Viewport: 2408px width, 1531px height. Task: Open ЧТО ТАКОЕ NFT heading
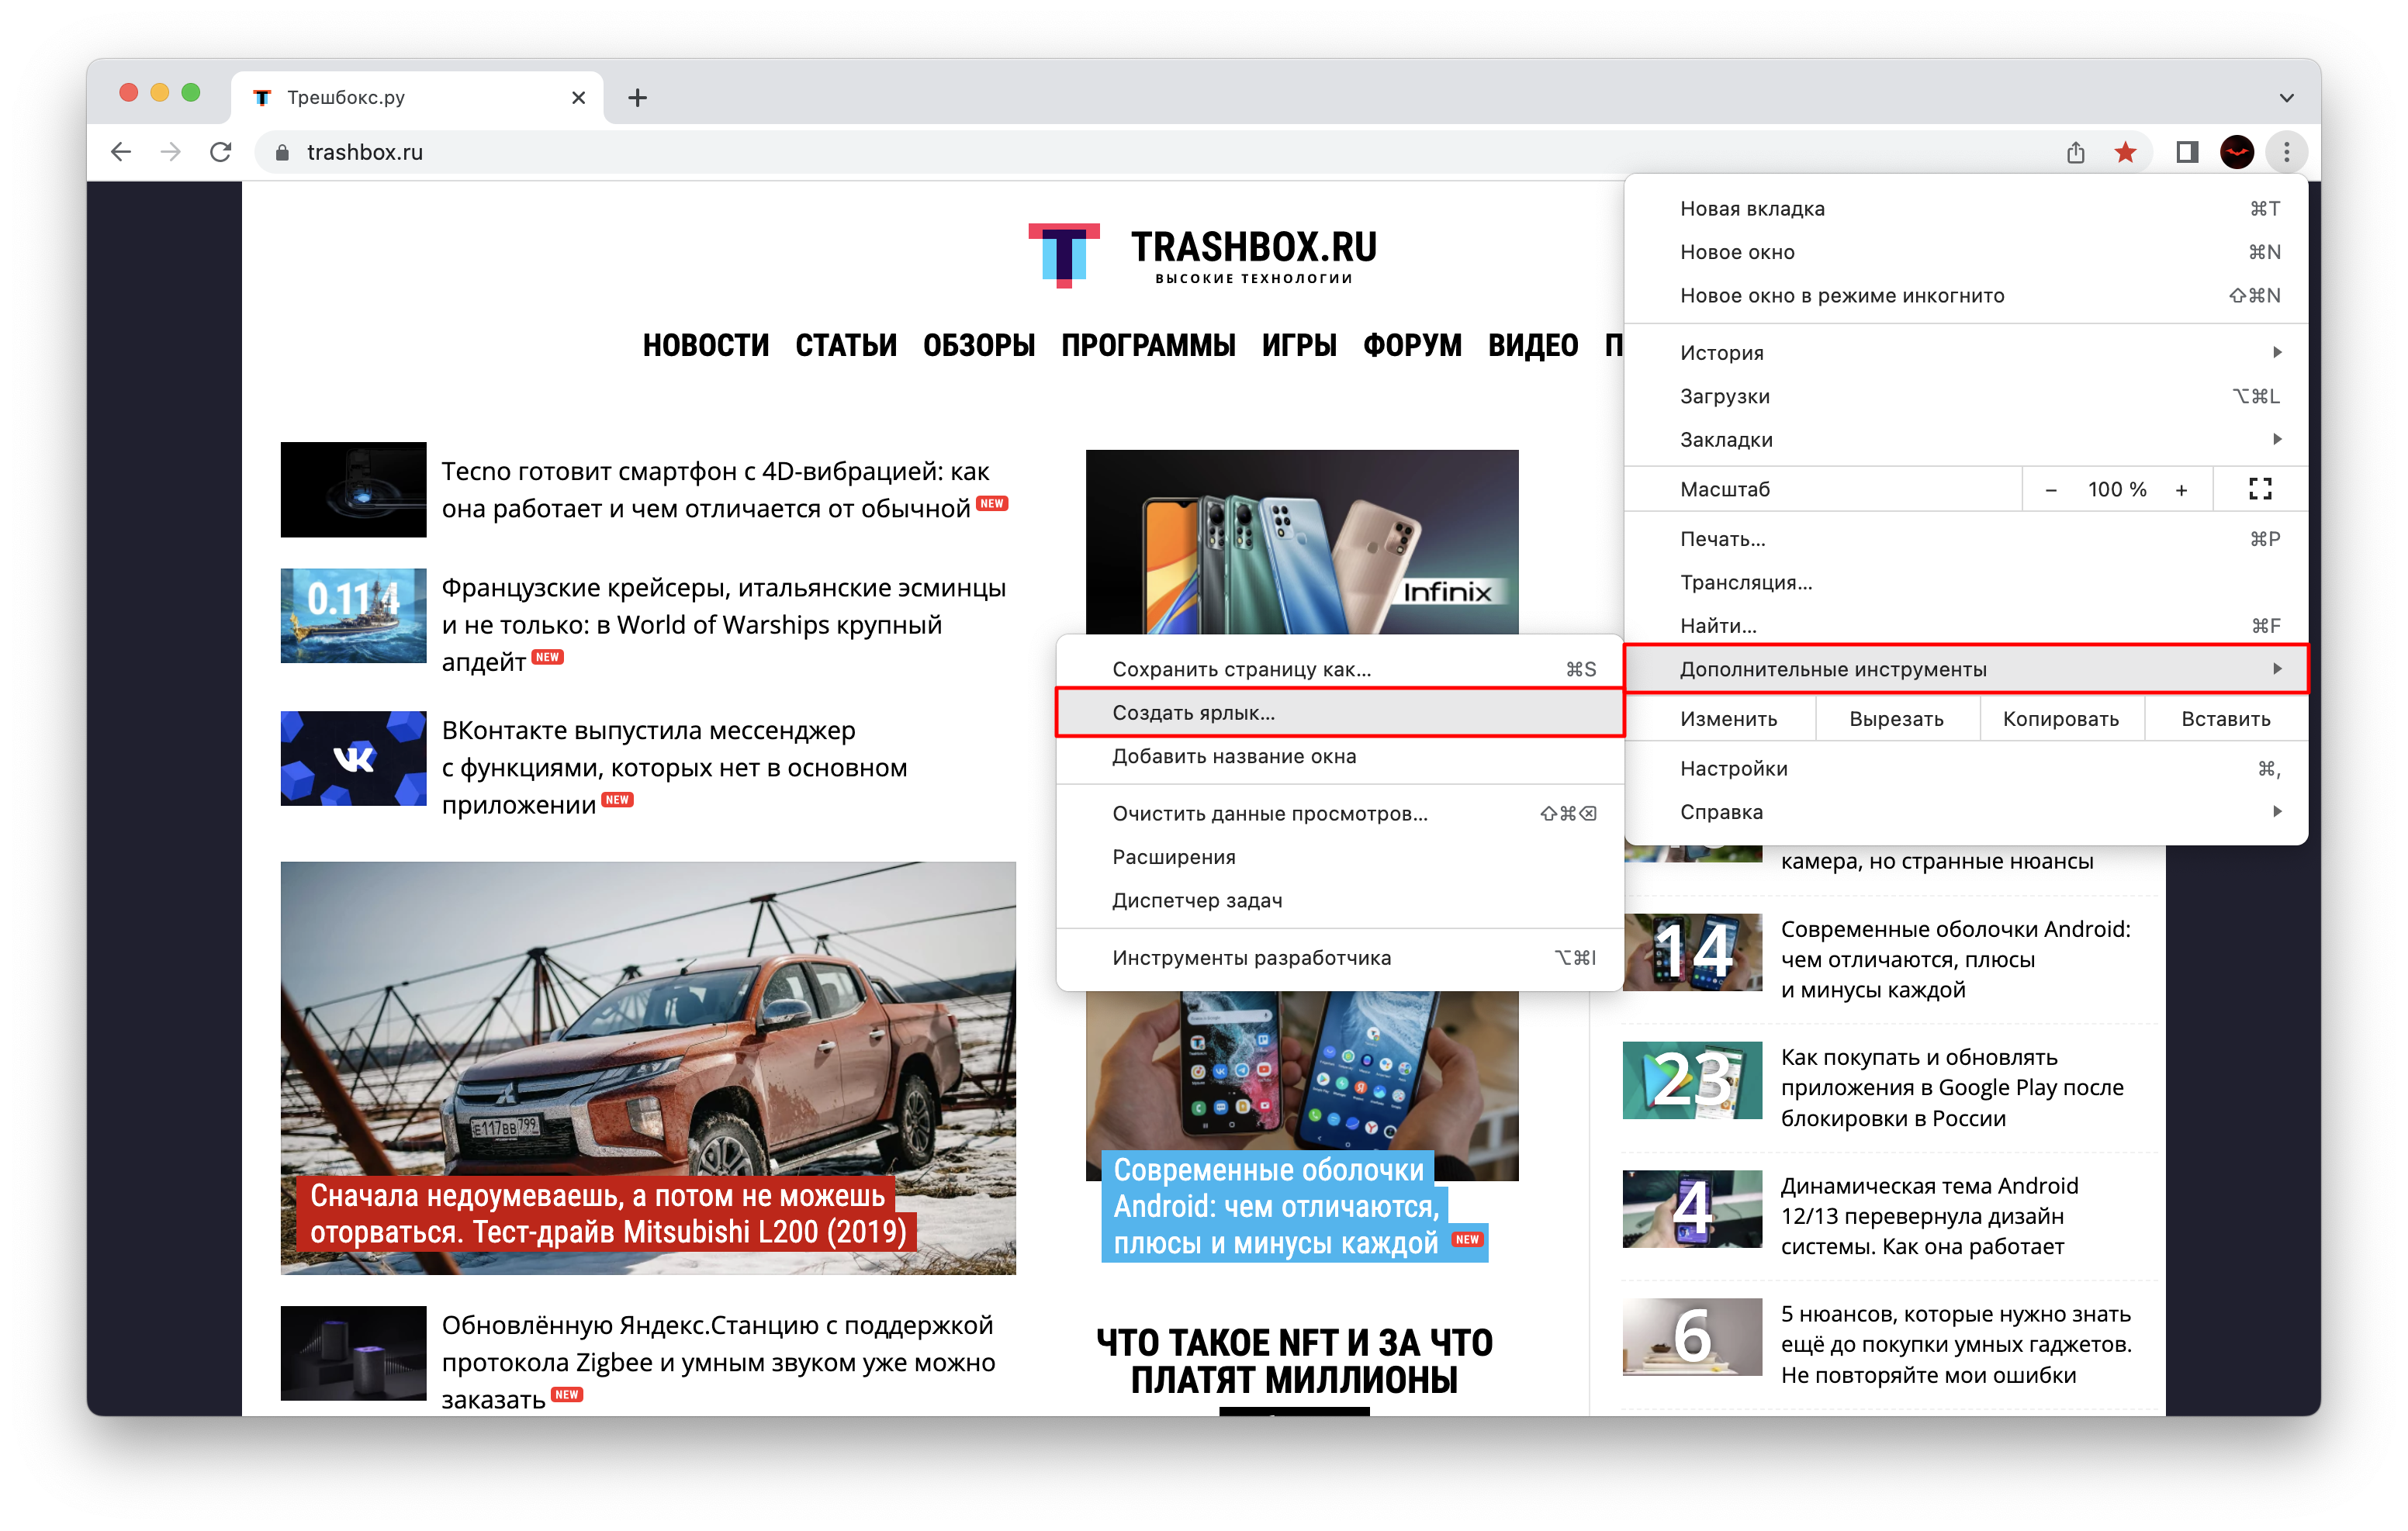tap(1294, 1361)
